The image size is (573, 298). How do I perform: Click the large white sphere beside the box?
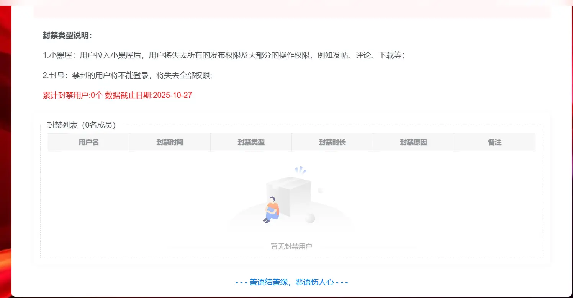point(309,218)
